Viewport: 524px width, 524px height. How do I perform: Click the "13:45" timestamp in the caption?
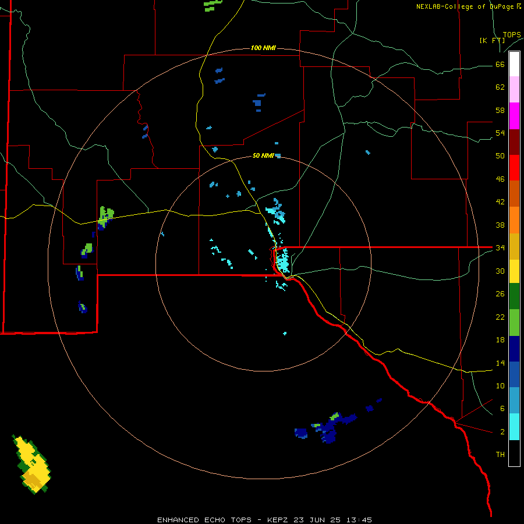click(x=358, y=520)
